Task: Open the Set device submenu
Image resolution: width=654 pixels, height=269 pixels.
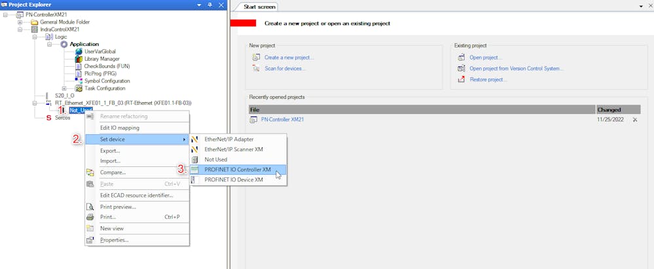Action: point(137,139)
